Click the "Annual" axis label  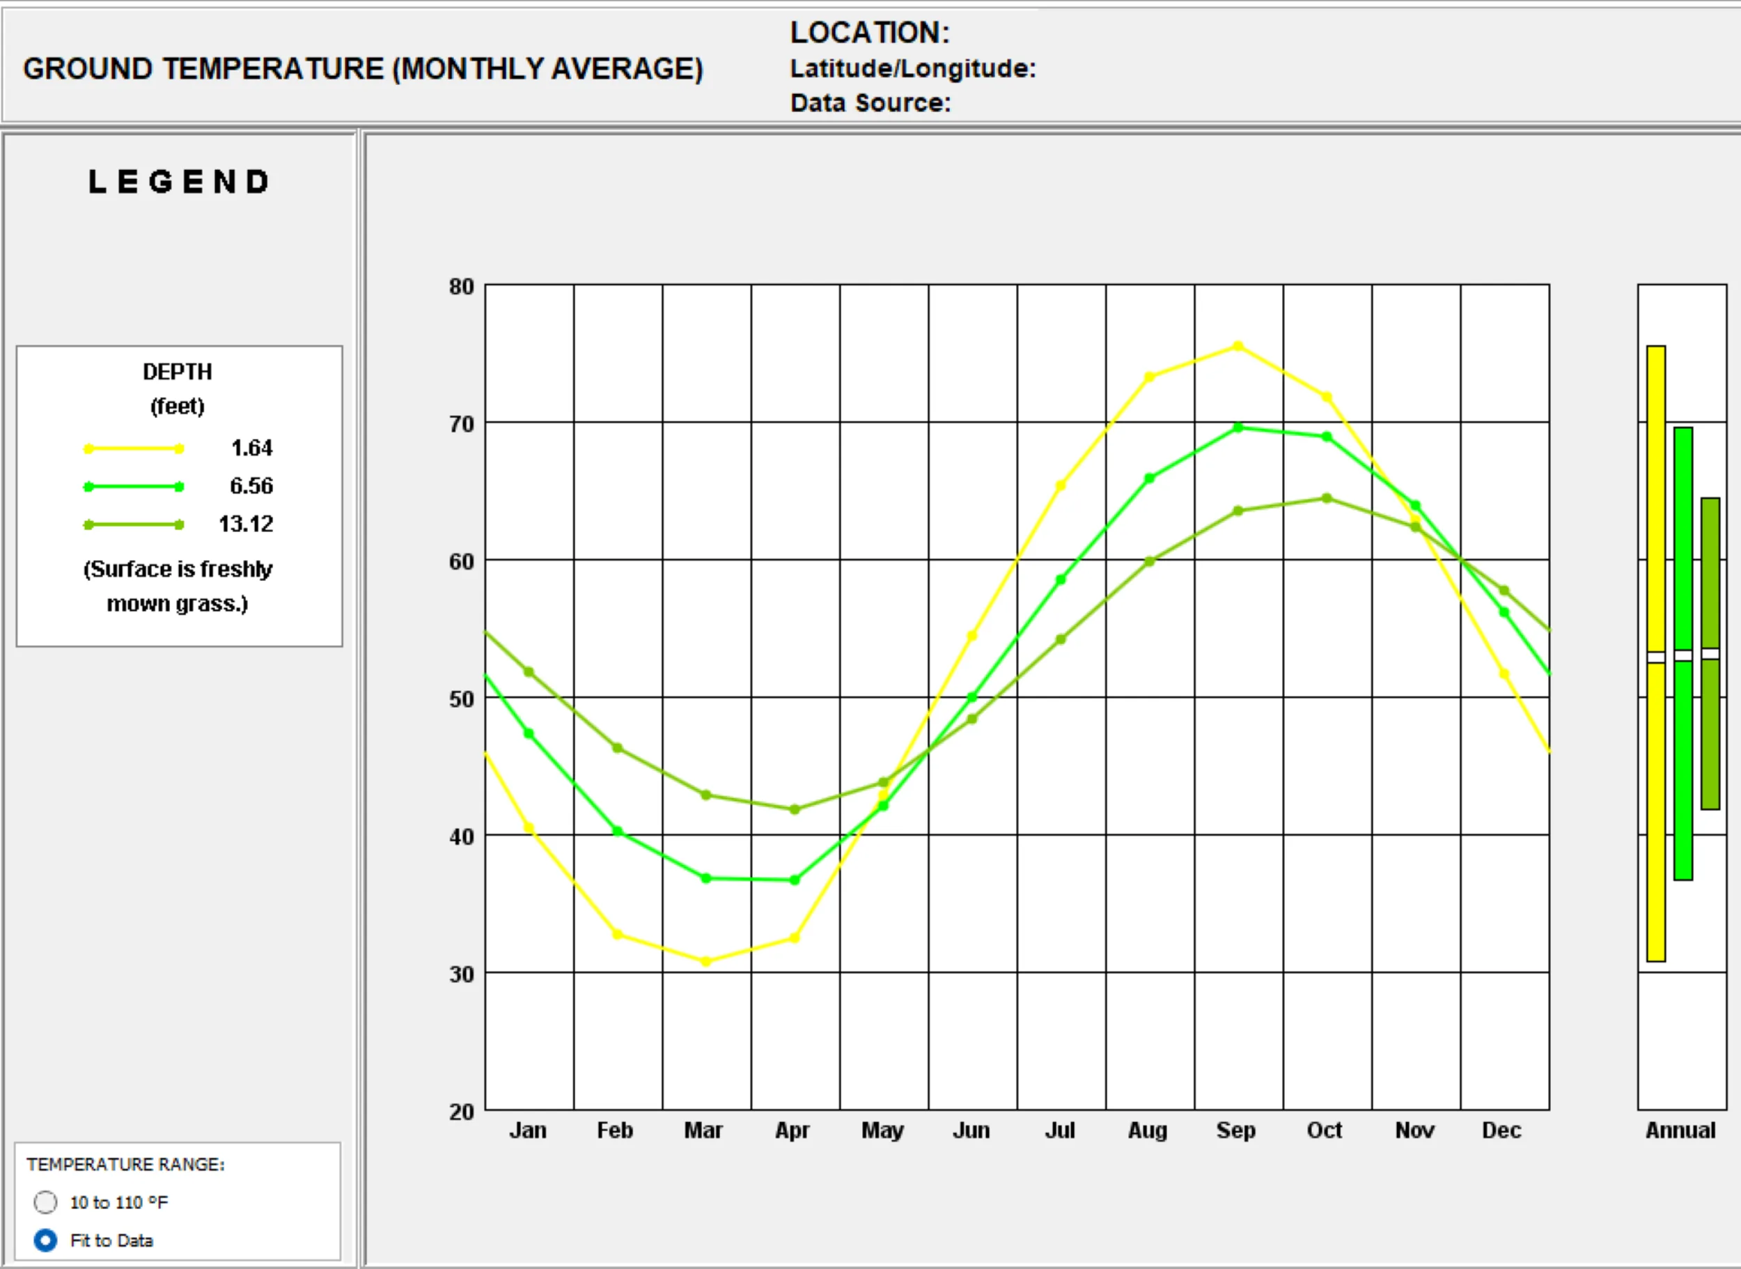coord(1680,1130)
